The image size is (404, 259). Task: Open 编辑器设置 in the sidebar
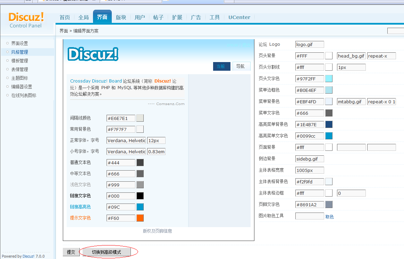[x=22, y=86]
